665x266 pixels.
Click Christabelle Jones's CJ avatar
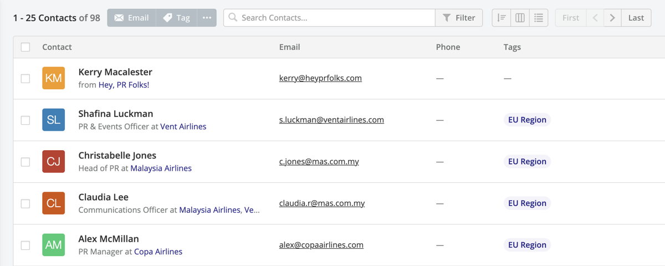(x=54, y=161)
